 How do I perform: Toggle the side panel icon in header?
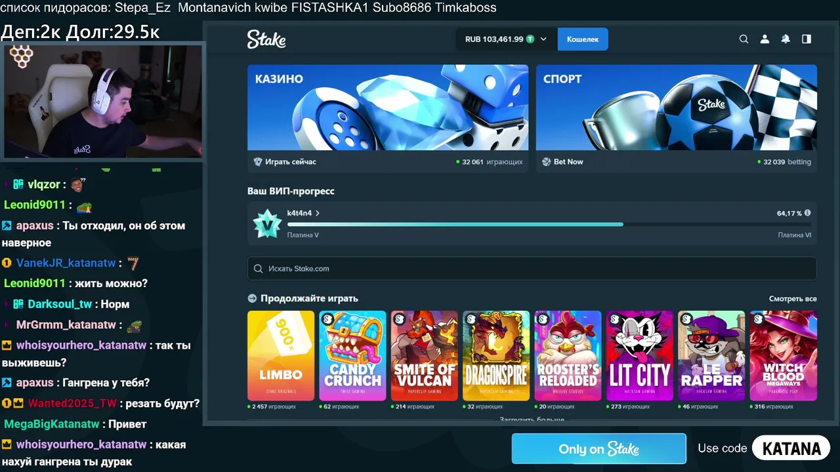807,39
